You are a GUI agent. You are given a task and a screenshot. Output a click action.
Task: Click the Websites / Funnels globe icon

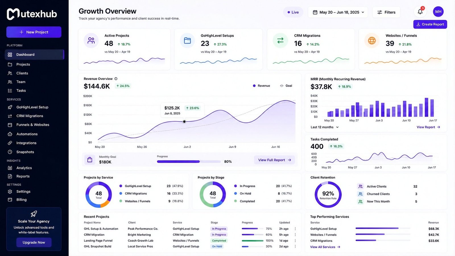pos(372,40)
